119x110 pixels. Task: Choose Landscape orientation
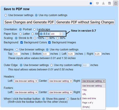[34, 29]
